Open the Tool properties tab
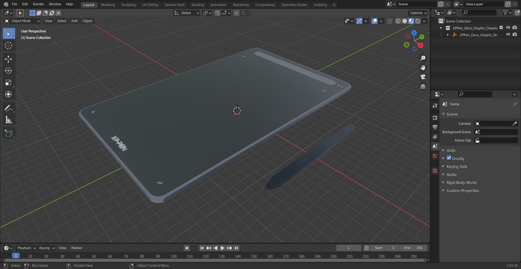 pyautogui.click(x=435, y=105)
